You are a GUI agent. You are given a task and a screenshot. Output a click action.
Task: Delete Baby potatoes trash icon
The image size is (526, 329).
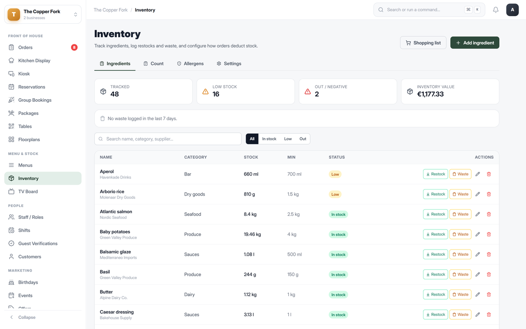(x=489, y=234)
